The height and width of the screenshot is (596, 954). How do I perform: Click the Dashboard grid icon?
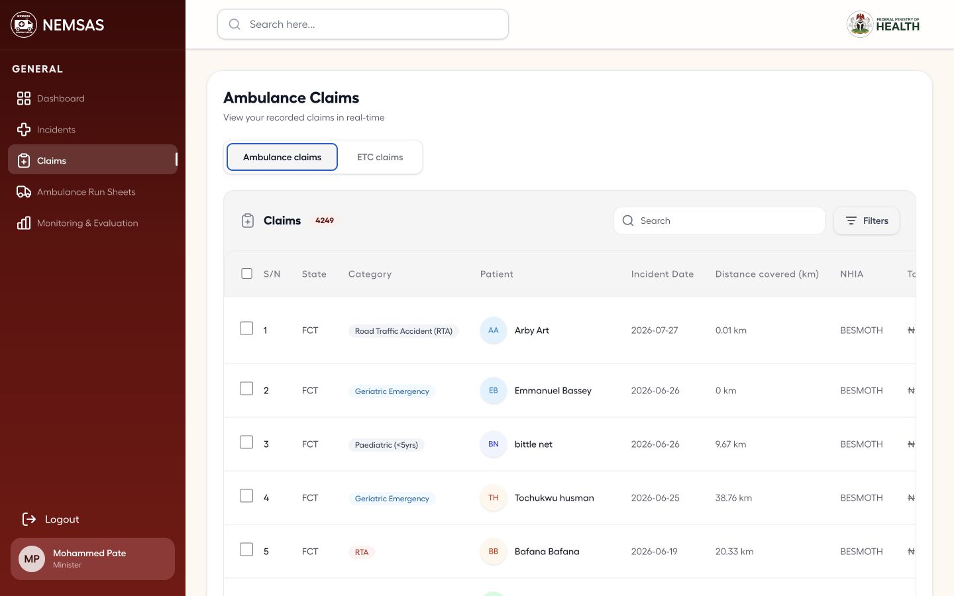(x=24, y=99)
